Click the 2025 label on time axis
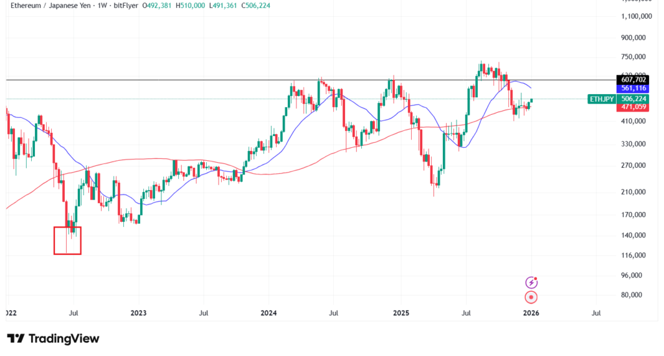The width and height of the screenshot is (664, 356). click(400, 313)
